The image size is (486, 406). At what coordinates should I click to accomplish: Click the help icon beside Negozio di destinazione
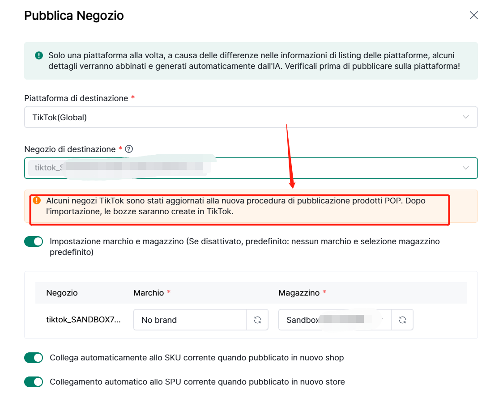129,149
